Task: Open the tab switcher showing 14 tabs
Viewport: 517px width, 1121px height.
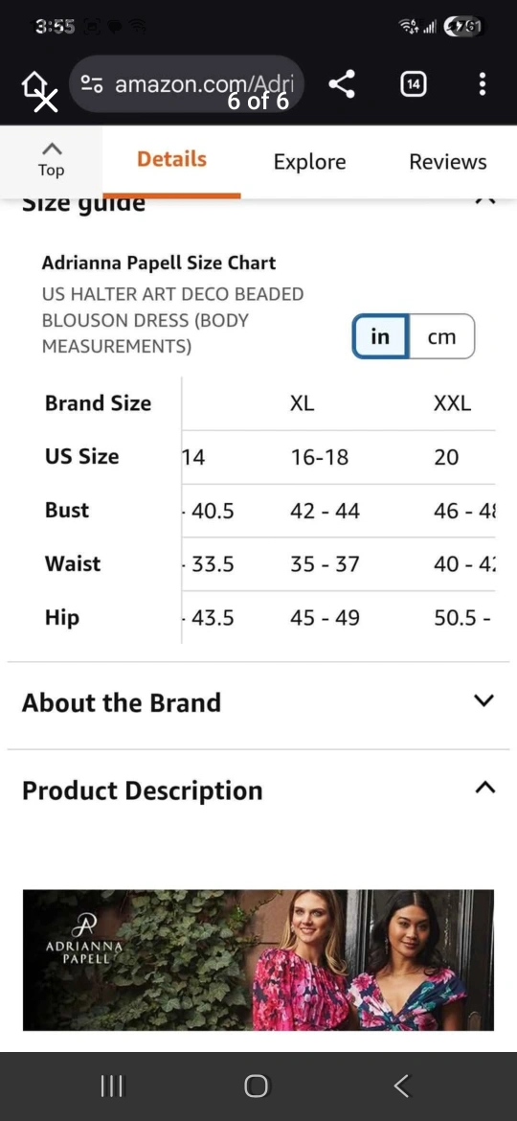Action: [413, 84]
